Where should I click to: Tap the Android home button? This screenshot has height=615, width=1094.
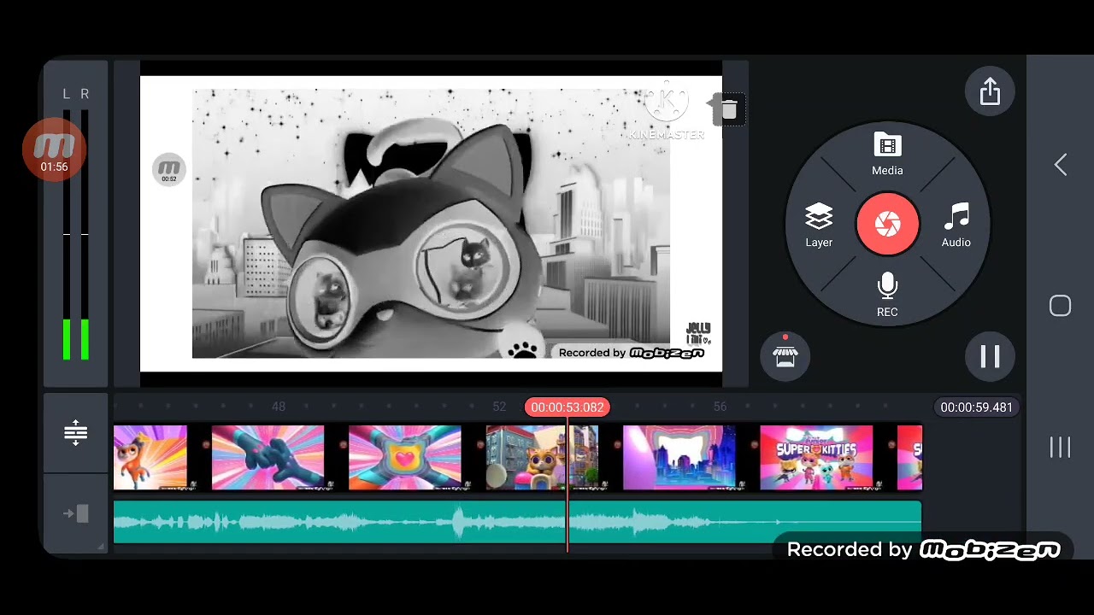(x=1061, y=306)
